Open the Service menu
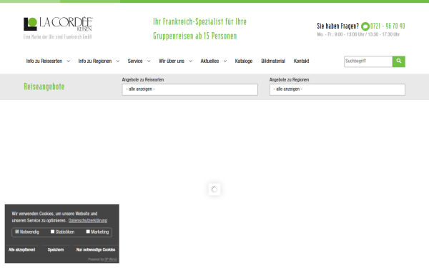The height and width of the screenshot is (268, 429). (x=135, y=61)
